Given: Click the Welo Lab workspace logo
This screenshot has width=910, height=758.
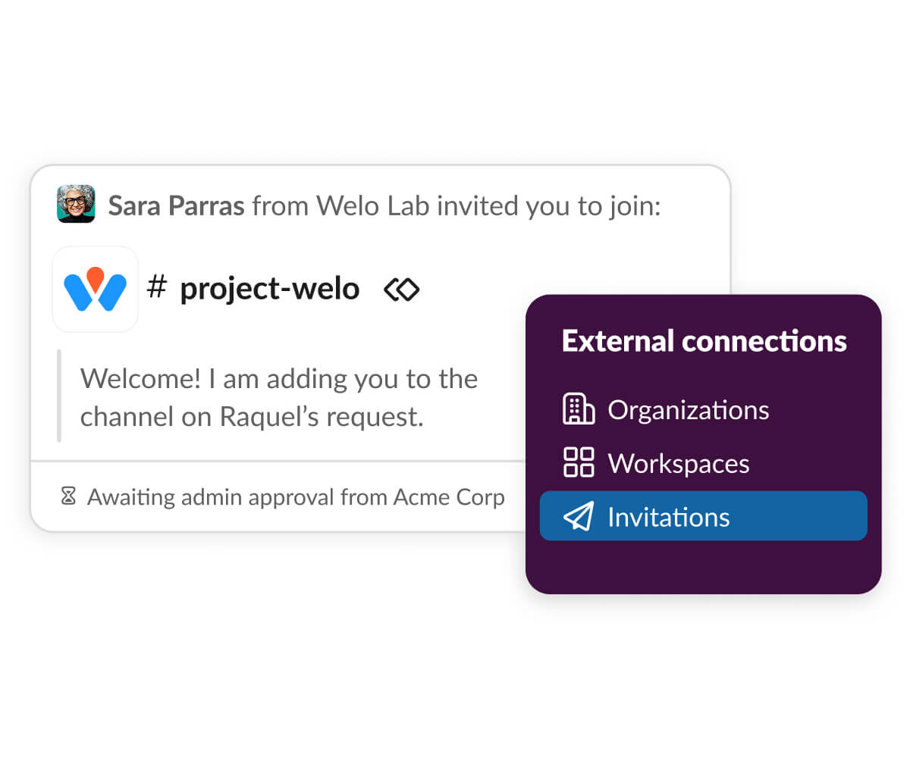Looking at the screenshot, I should (96, 289).
